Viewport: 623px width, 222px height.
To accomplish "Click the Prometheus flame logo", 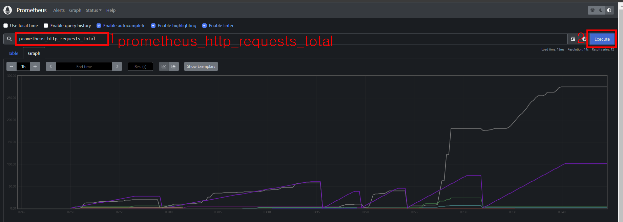I will 7,10.
